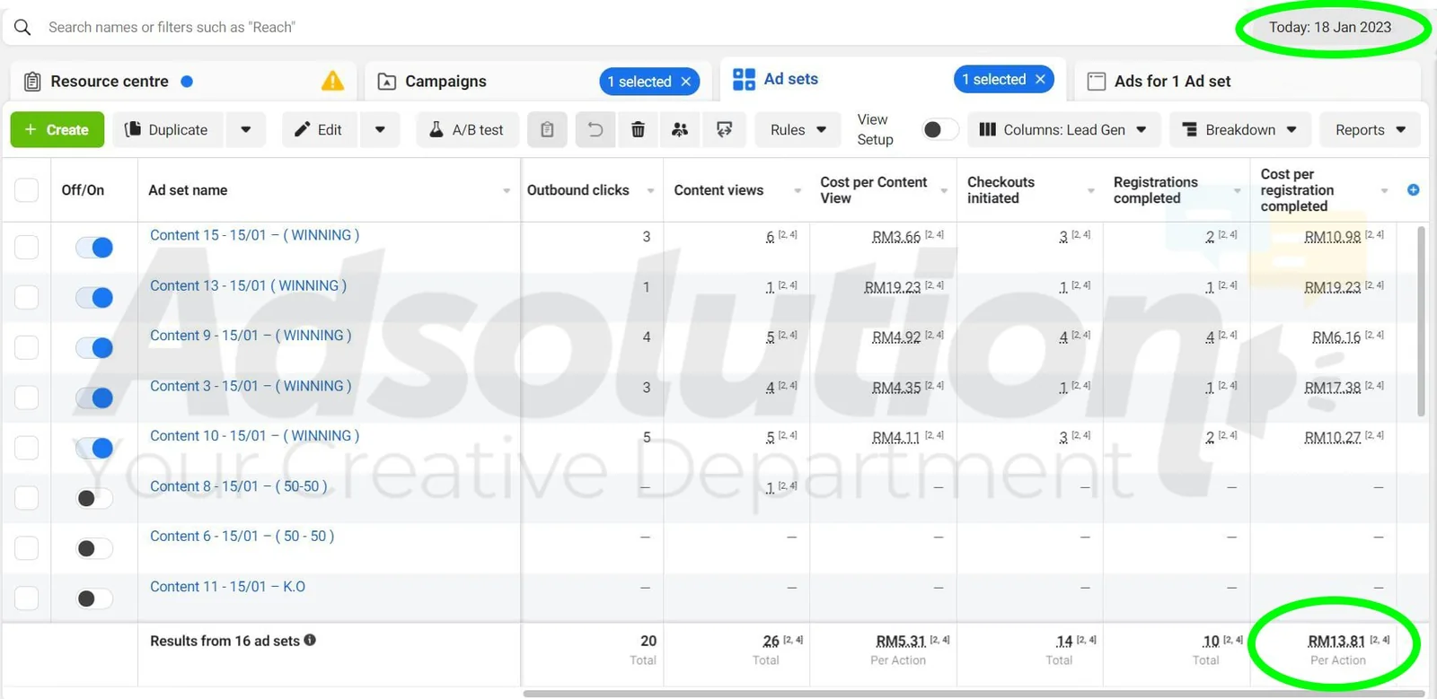The width and height of the screenshot is (1437, 699).
Task: Click the A/B test button
Action: pos(466,130)
